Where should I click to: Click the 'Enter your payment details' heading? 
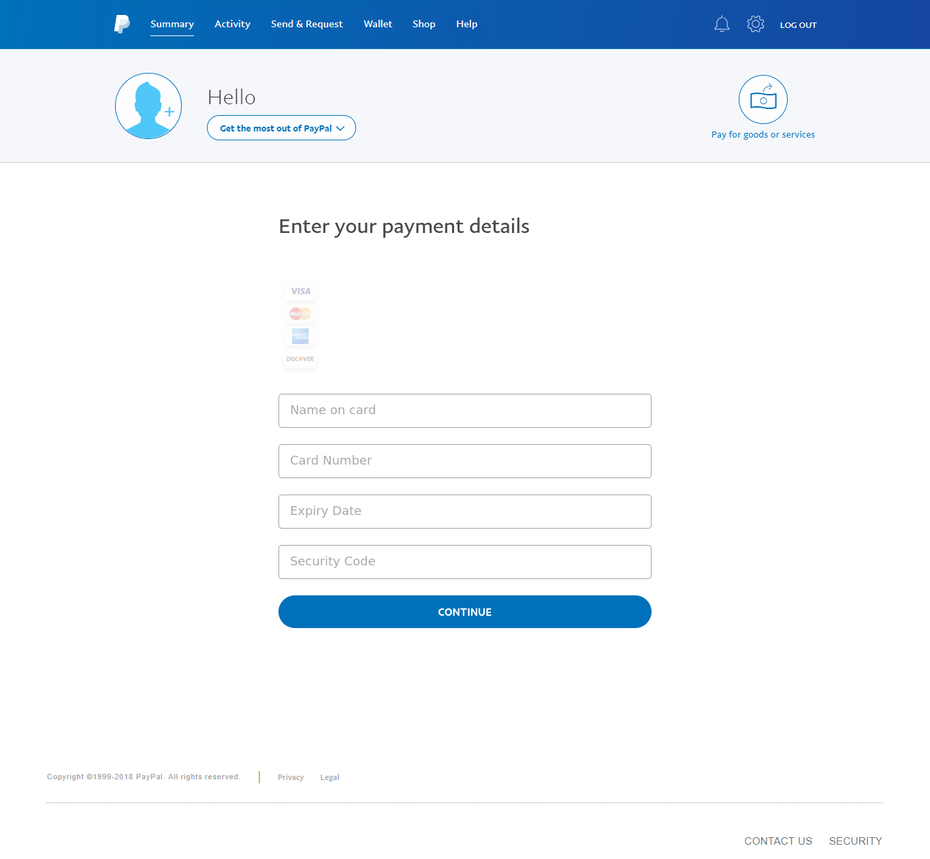pyautogui.click(x=404, y=227)
